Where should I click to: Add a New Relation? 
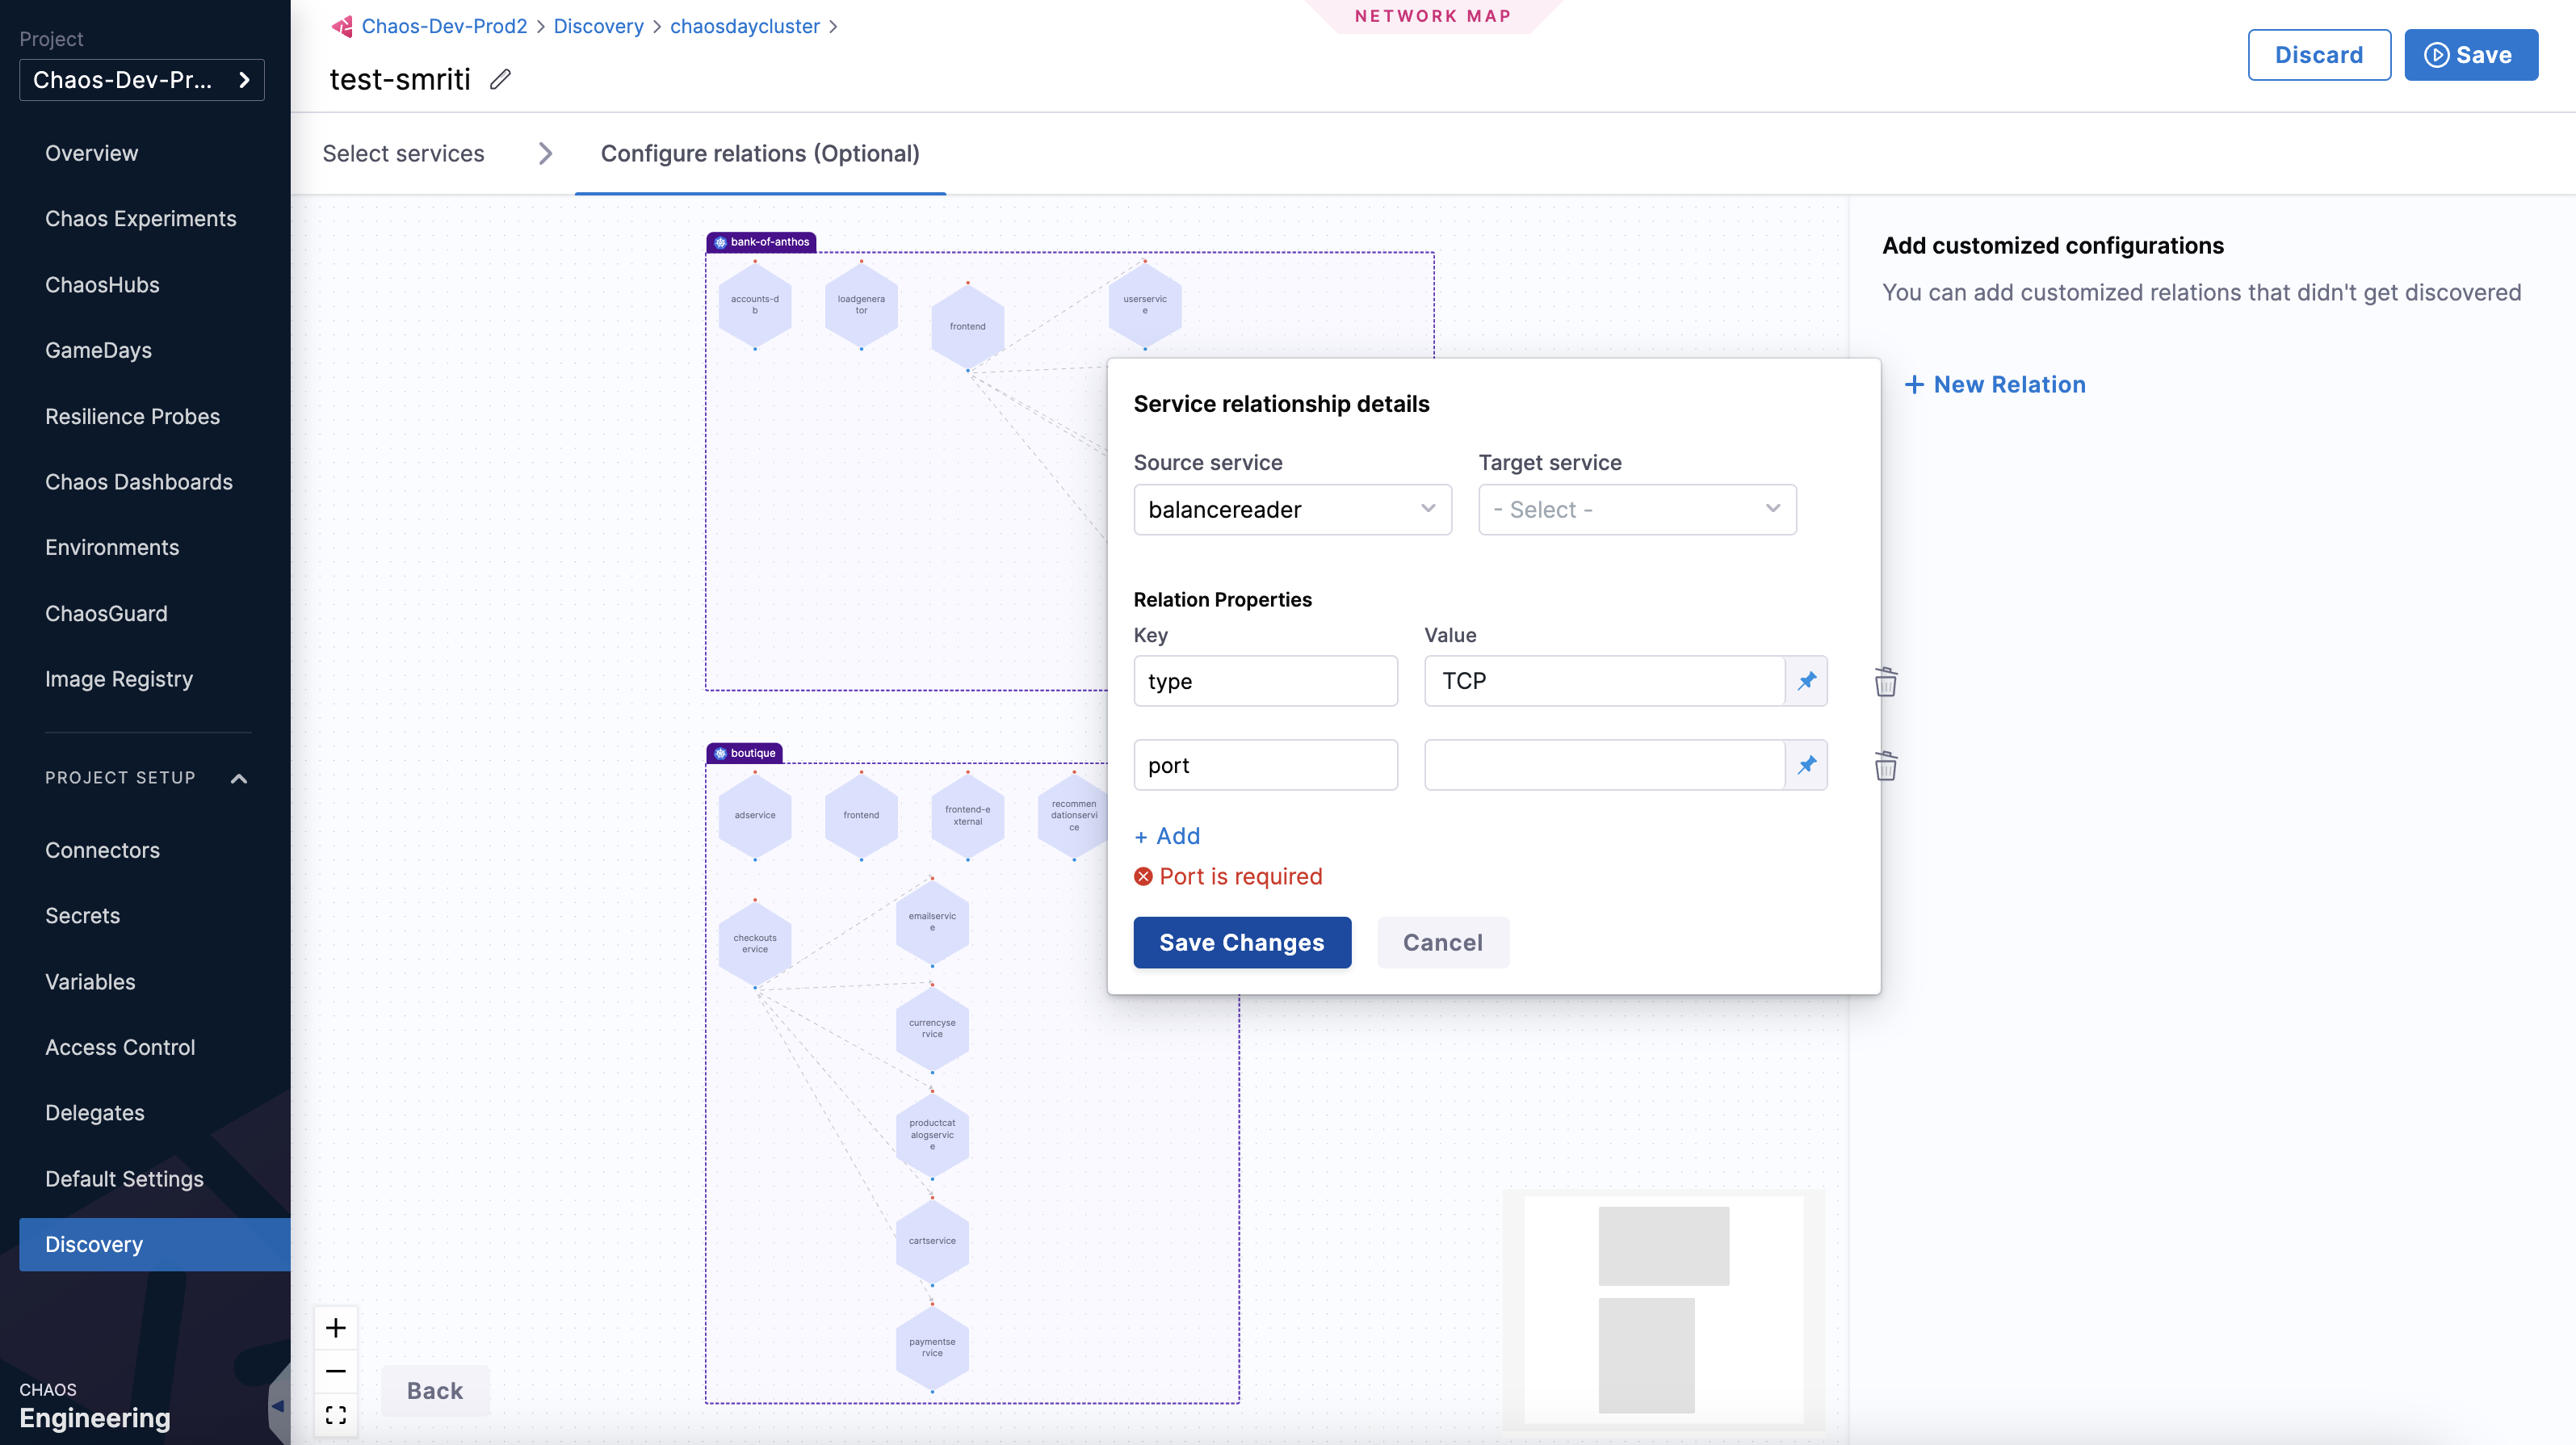tap(1995, 384)
